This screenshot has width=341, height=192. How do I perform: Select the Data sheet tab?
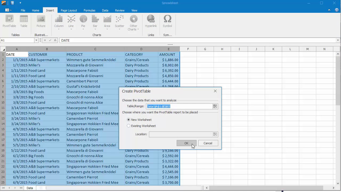pyautogui.click(x=30, y=188)
